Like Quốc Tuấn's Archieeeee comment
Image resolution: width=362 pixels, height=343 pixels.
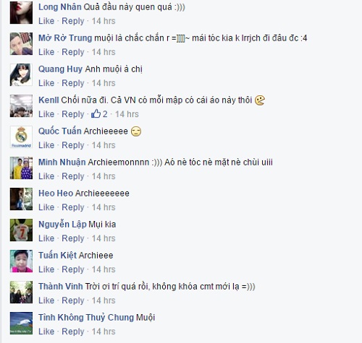[x=46, y=145]
